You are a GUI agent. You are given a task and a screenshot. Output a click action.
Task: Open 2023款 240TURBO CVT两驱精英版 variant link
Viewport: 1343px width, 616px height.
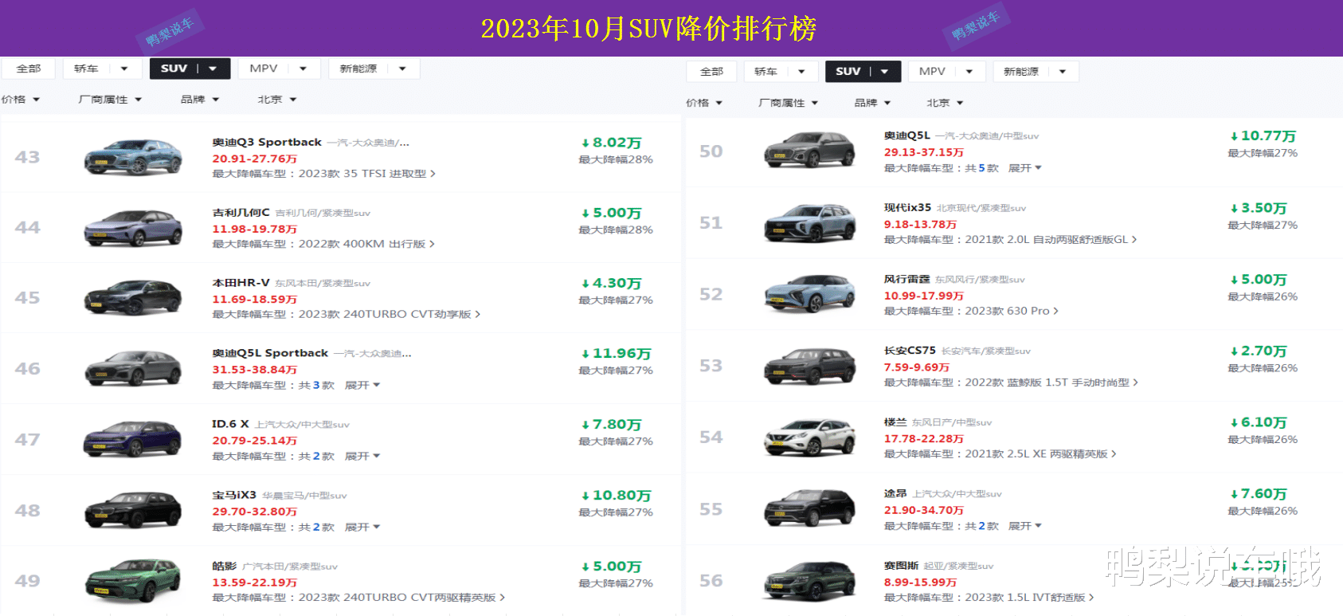(x=401, y=597)
